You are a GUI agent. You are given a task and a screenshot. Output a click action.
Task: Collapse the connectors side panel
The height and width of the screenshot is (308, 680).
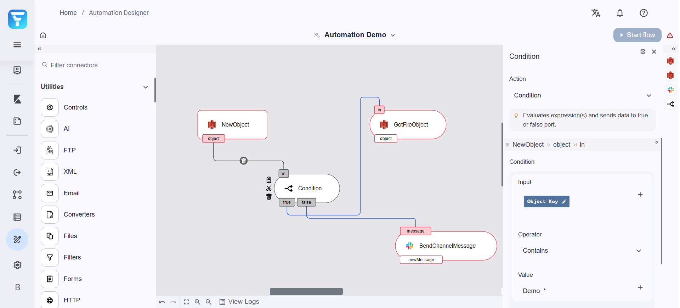click(39, 49)
